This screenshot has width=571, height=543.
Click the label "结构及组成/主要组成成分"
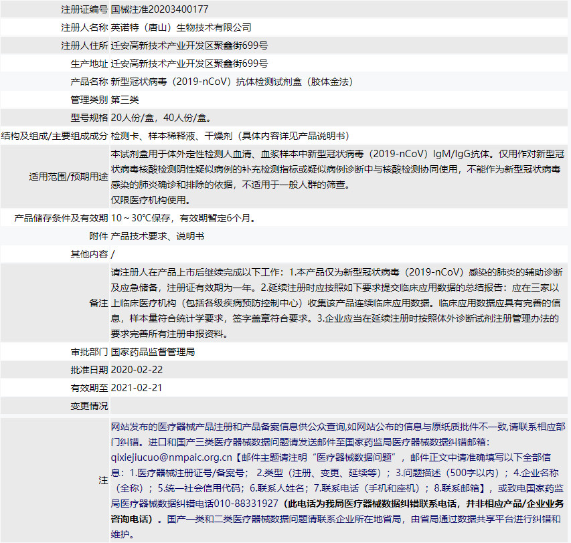click(x=55, y=136)
